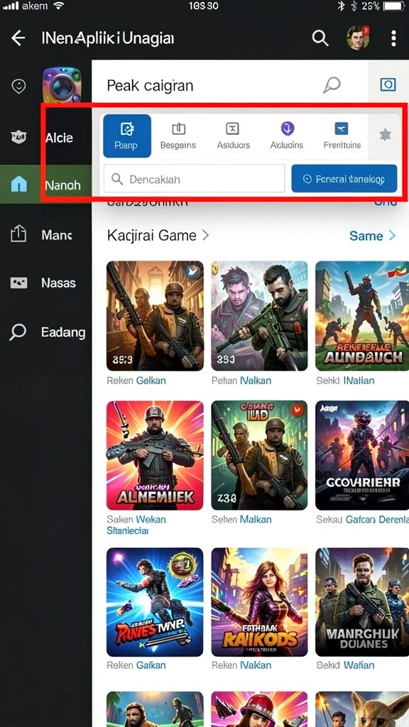Open the Sefien Malkan game thumbnail

(x=259, y=455)
